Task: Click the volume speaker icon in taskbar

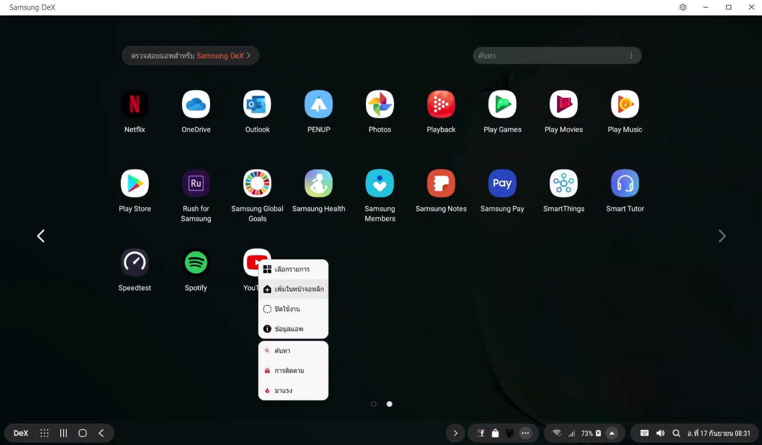Action: pyautogui.click(x=660, y=433)
